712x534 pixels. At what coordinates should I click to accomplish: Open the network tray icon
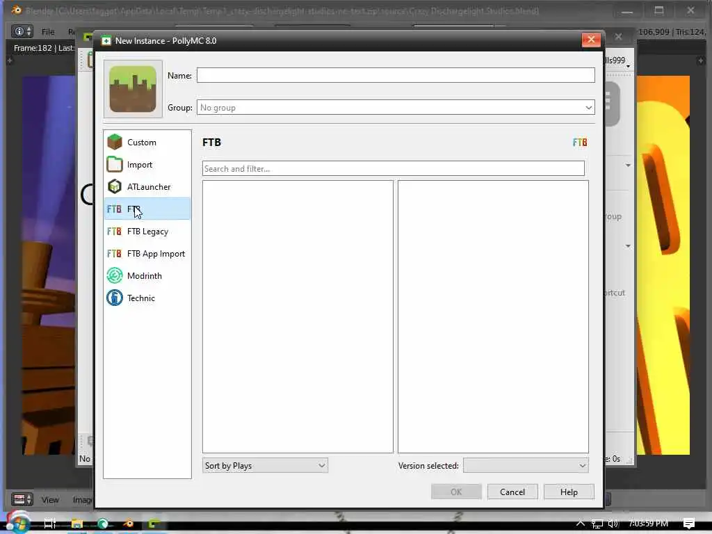click(x=597, y=524)
